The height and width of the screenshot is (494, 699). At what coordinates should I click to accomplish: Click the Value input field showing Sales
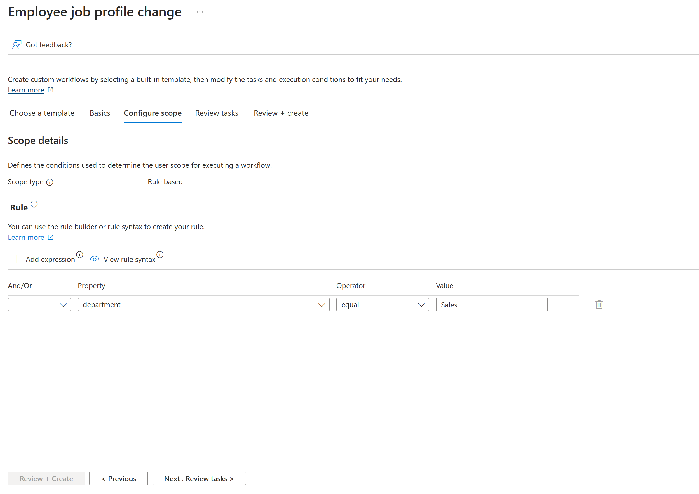[x=491, y=305]
